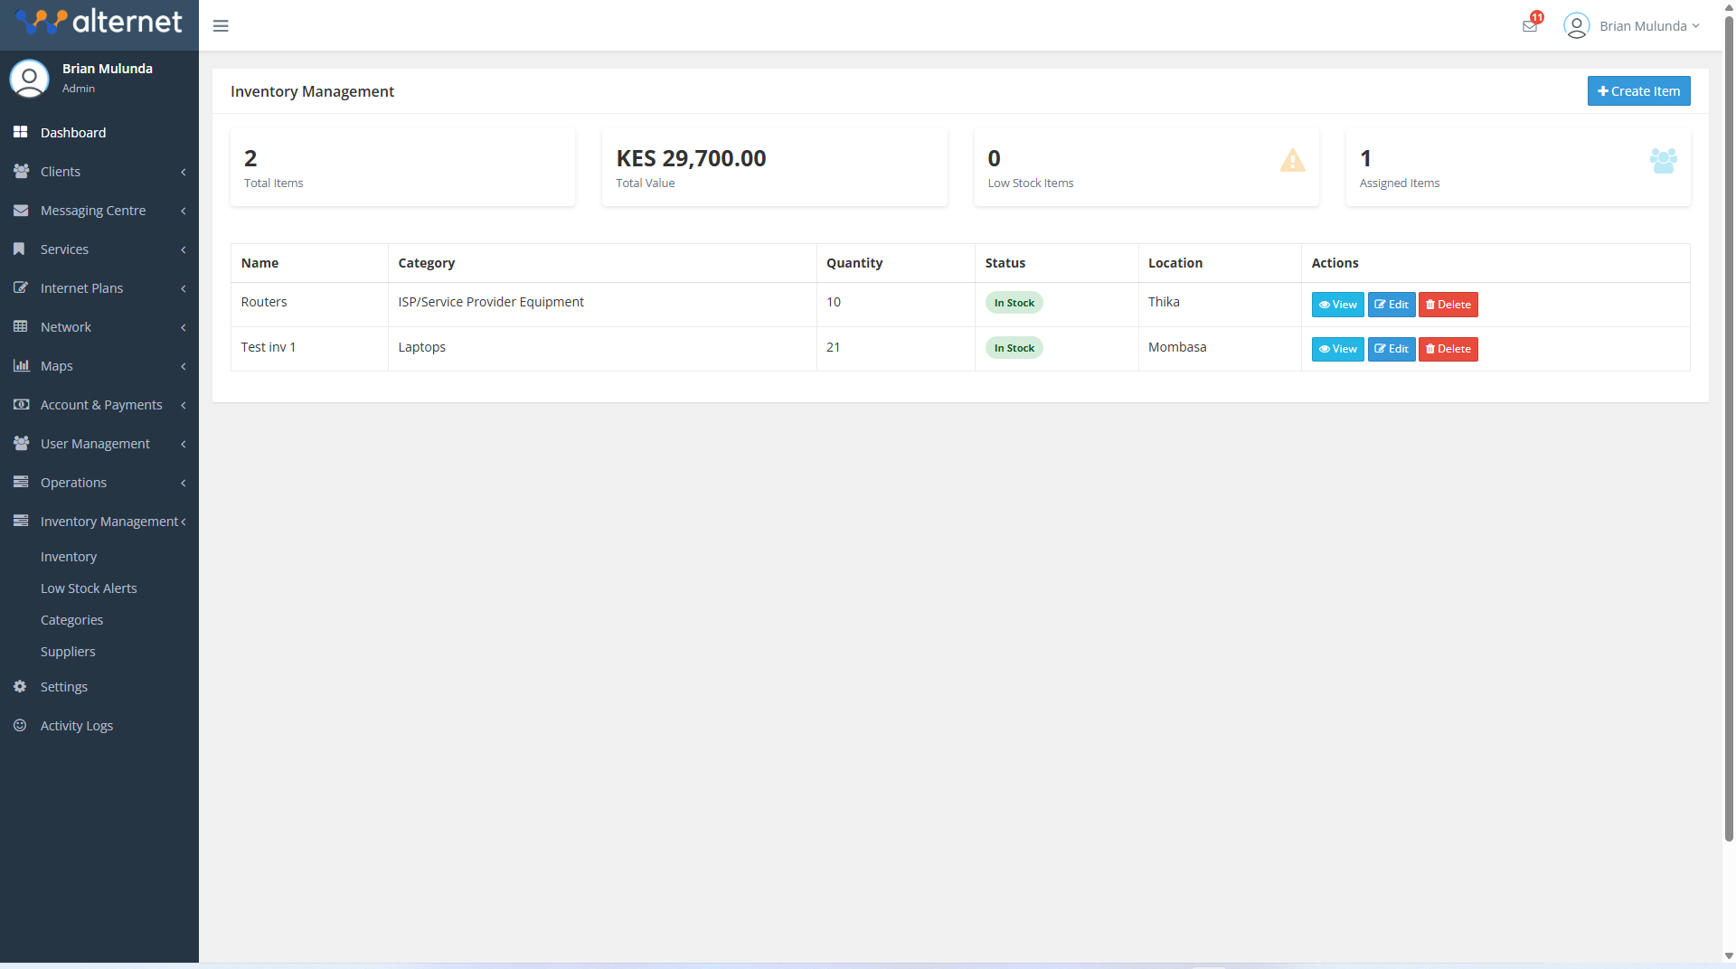Expand the Clients menu chevron

[x=184, y=172]
